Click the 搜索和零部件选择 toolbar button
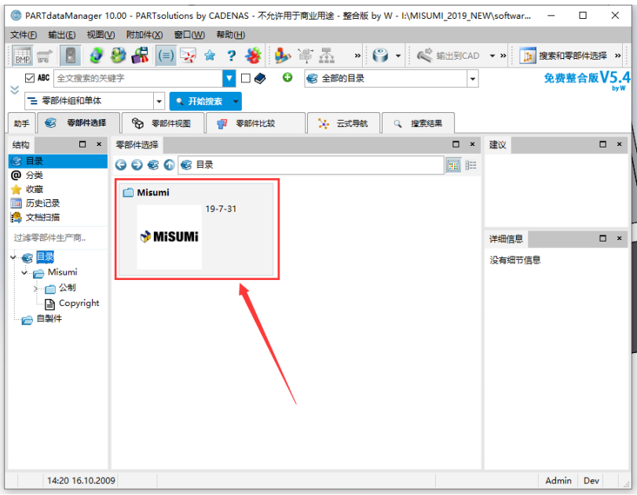Screen dimensions: 637x495 point(564,56)
